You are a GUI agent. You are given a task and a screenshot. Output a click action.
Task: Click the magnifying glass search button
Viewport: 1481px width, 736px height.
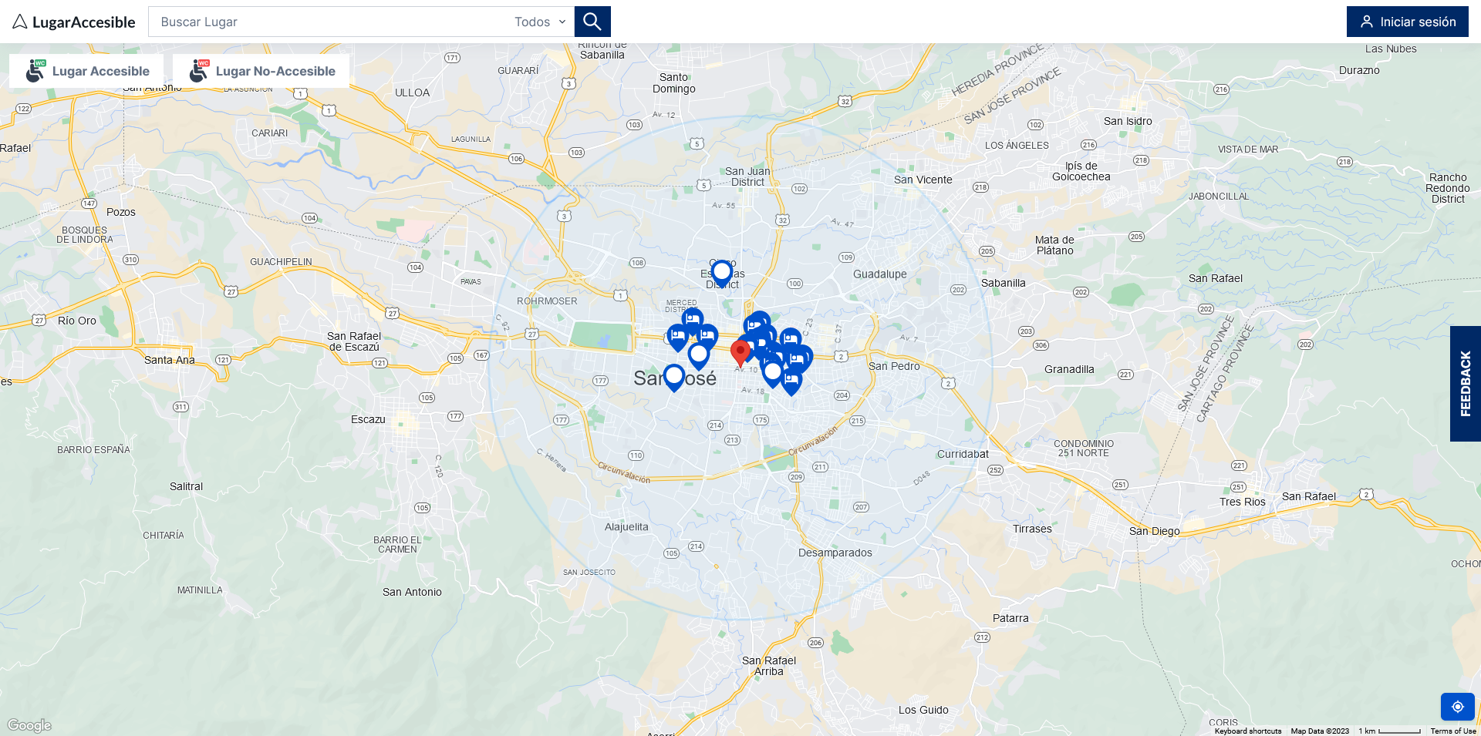pos(592,22)
